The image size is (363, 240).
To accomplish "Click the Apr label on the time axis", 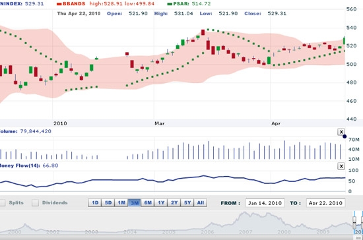I will coord(276,123).
